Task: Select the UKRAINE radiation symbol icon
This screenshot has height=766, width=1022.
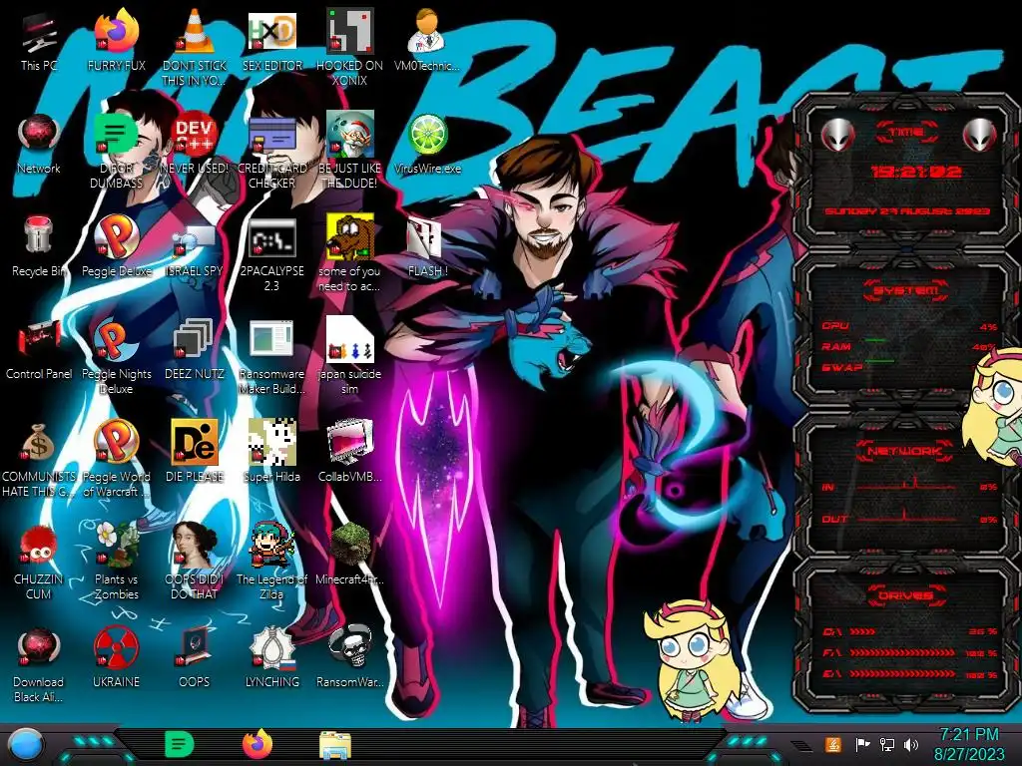Action: 116,658
